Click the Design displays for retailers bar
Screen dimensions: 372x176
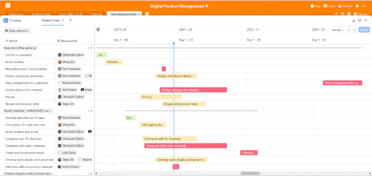click(193, 90)
